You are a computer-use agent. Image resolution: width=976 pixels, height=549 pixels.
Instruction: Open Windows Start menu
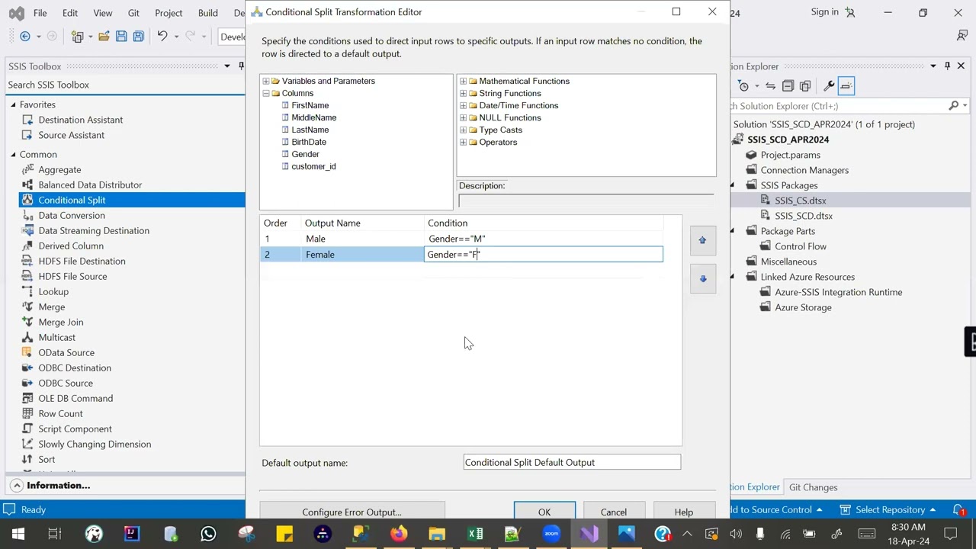(x=18, y=534)
